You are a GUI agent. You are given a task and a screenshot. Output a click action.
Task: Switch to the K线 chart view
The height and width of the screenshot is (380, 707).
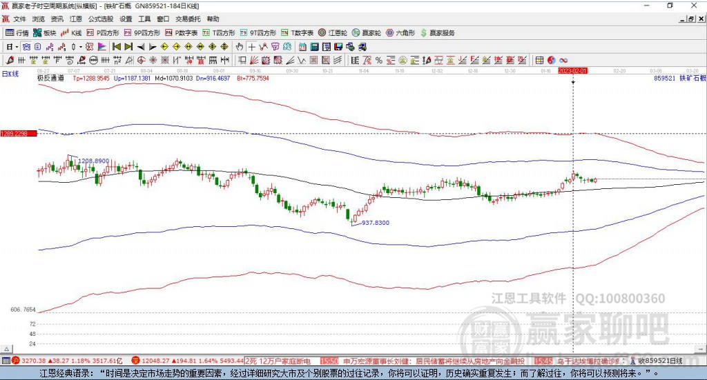(71, 33)
